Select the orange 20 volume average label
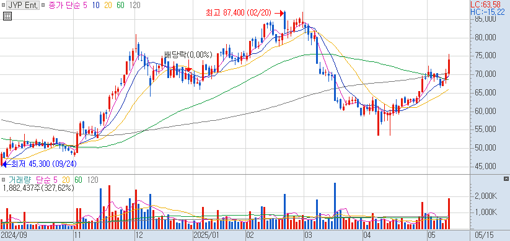 click(x=66, y=180)
